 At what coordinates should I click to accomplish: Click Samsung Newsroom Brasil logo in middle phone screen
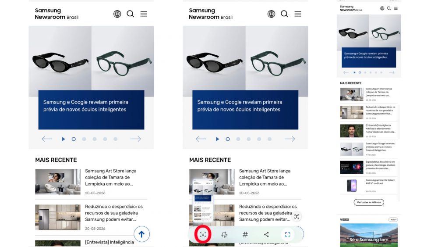coord(210,14)
